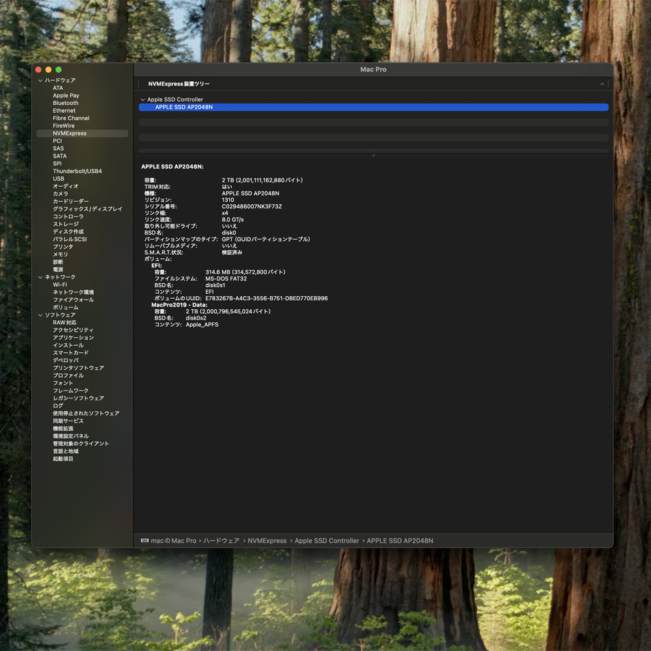Click the NVMExpress装置ツリー column sort chevron
The image size is (651, 651).
[x=602, y=84]
